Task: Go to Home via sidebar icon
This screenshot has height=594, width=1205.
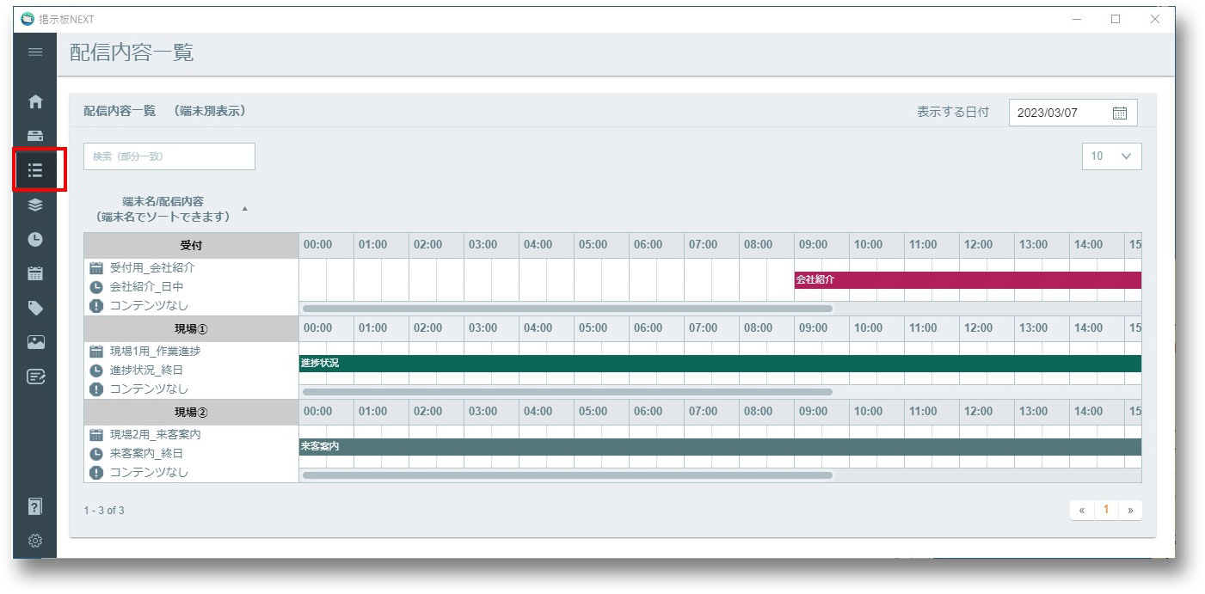Action: (x=35, y=101)
